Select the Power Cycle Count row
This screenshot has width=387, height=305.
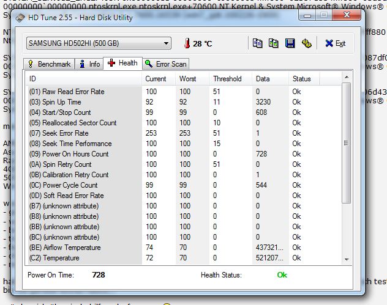[184, 185]
